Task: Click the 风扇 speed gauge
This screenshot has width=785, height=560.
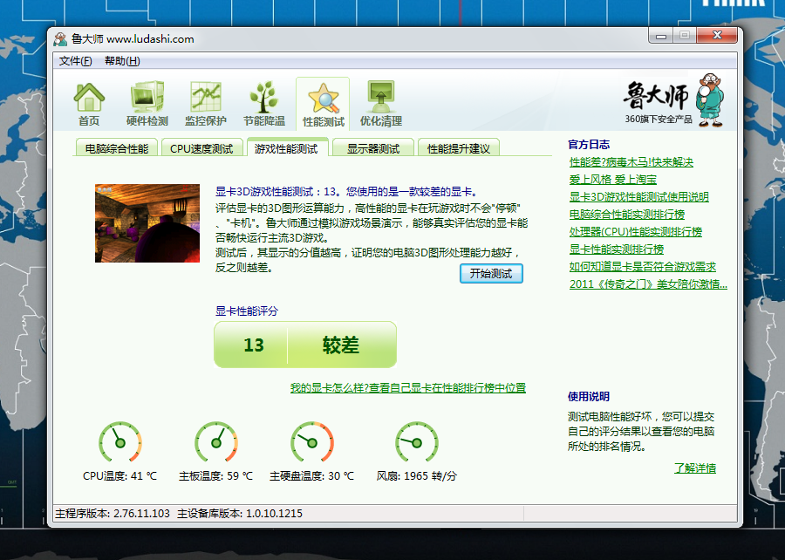Action: click(417, 442)
